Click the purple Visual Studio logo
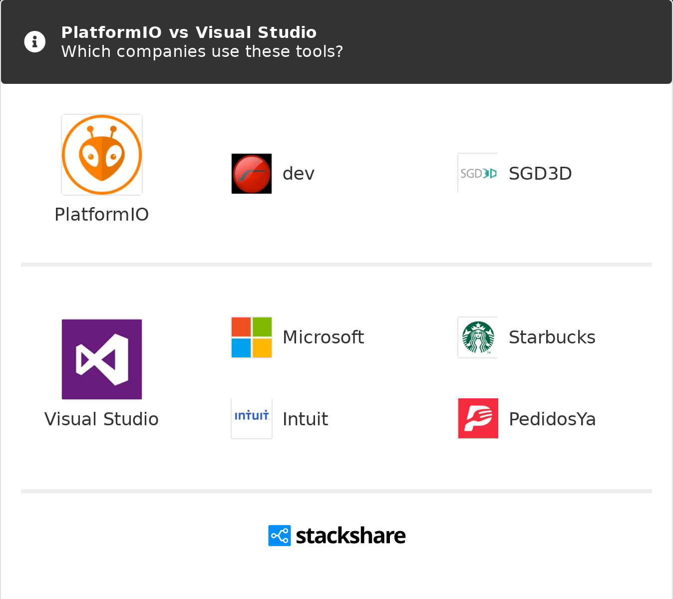 [x=102, y=359]
